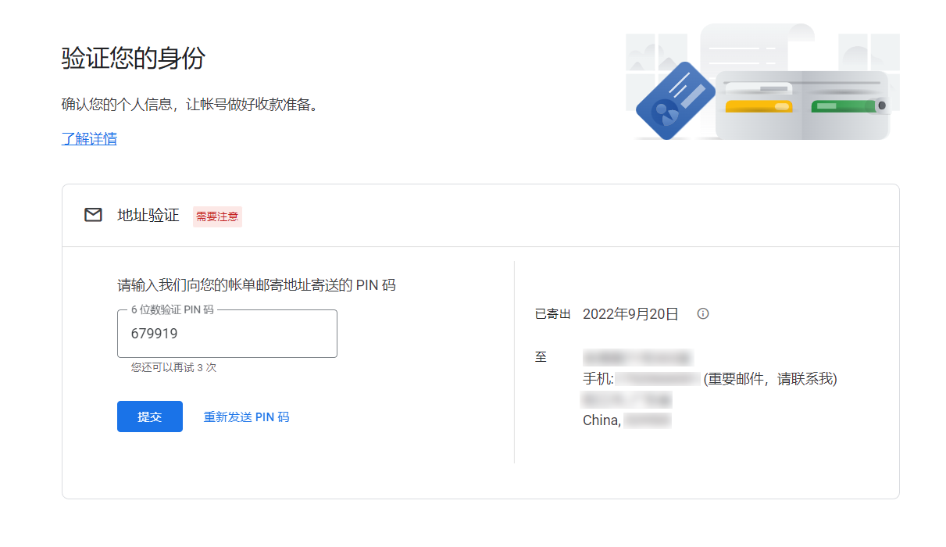Click the 验证您的身份 page heading
The width and height of the screenshot is (946, 547).
pos(134,58)
